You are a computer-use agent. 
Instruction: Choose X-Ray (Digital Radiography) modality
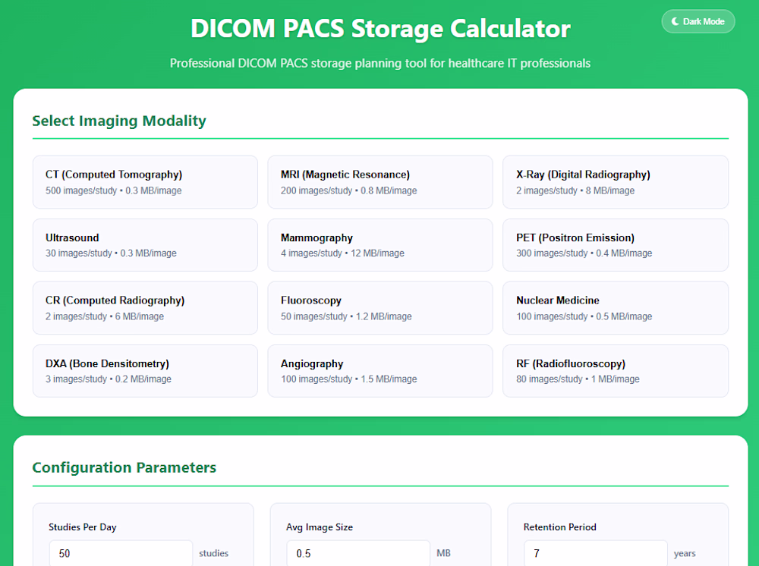(x=615, y=182)
